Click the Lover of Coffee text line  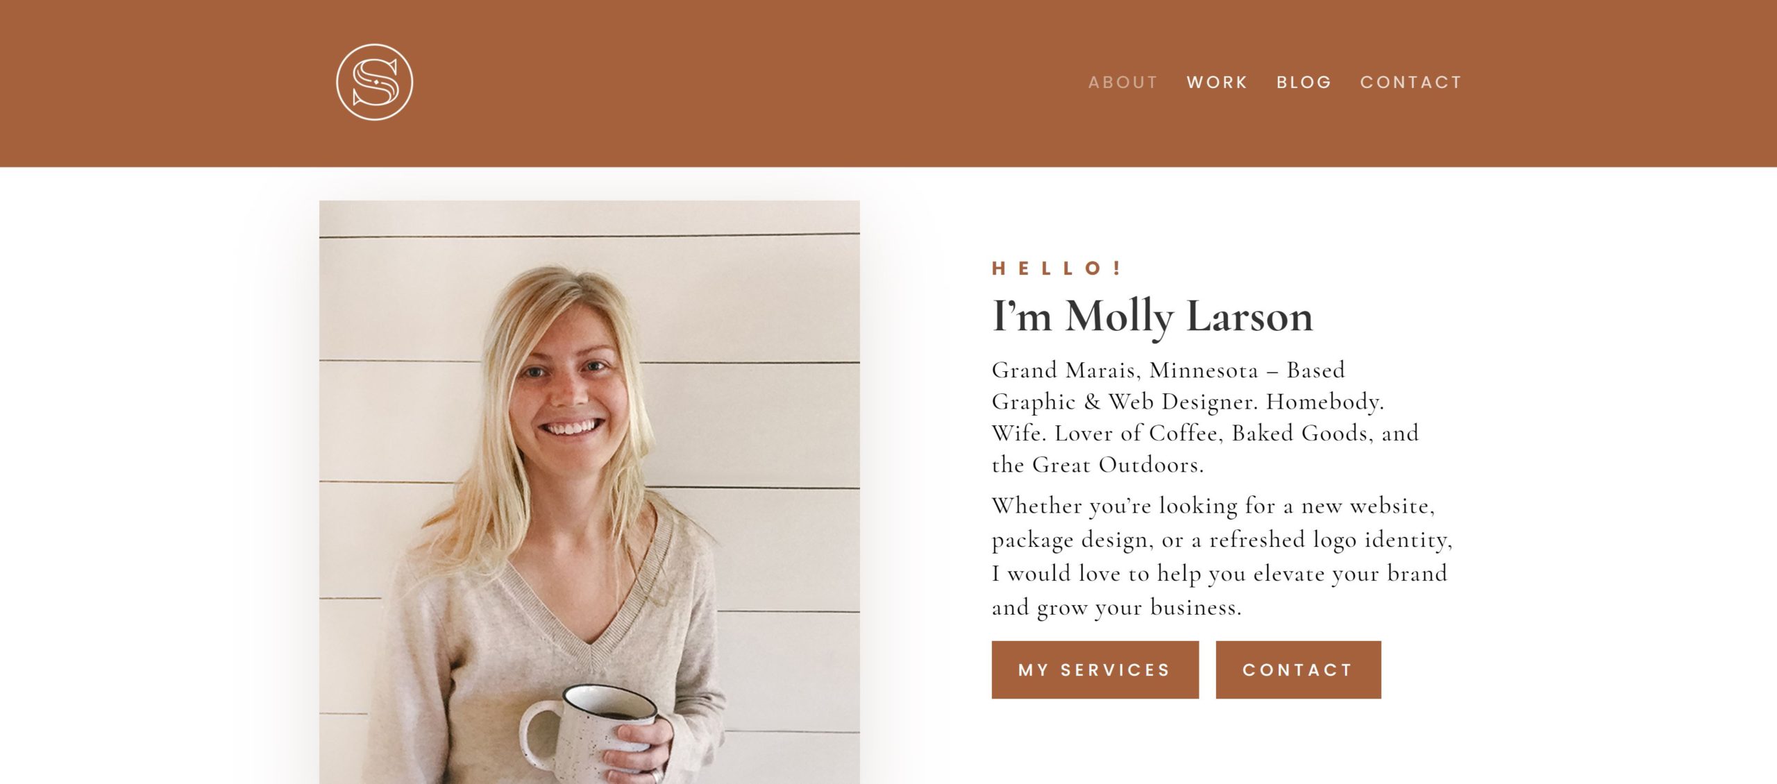1205,434
